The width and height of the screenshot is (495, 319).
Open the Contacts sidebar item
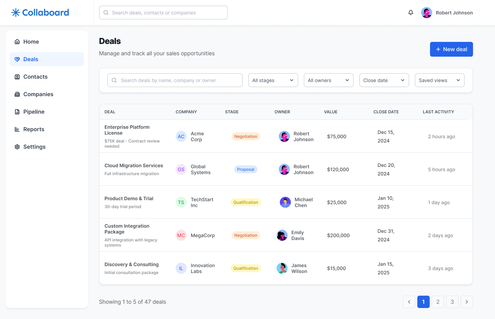(35, 77)
